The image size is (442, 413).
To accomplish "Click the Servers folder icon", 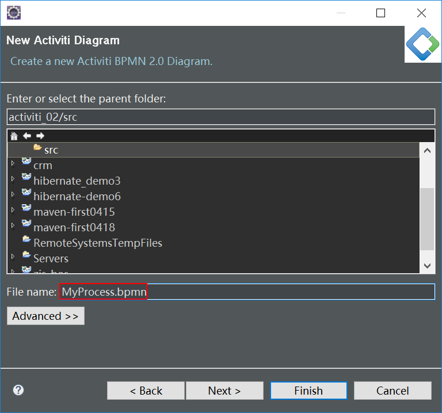I will coord(26,255).
